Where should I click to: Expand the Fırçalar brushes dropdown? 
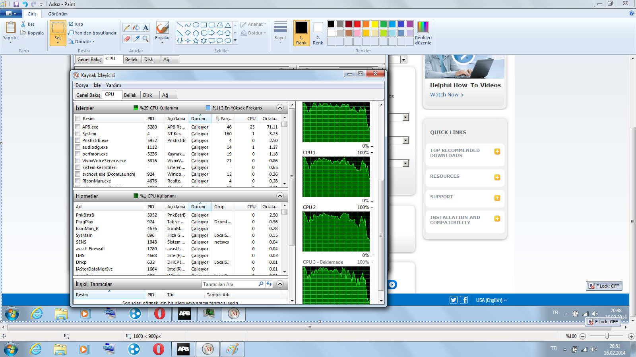tap(162, 42)
